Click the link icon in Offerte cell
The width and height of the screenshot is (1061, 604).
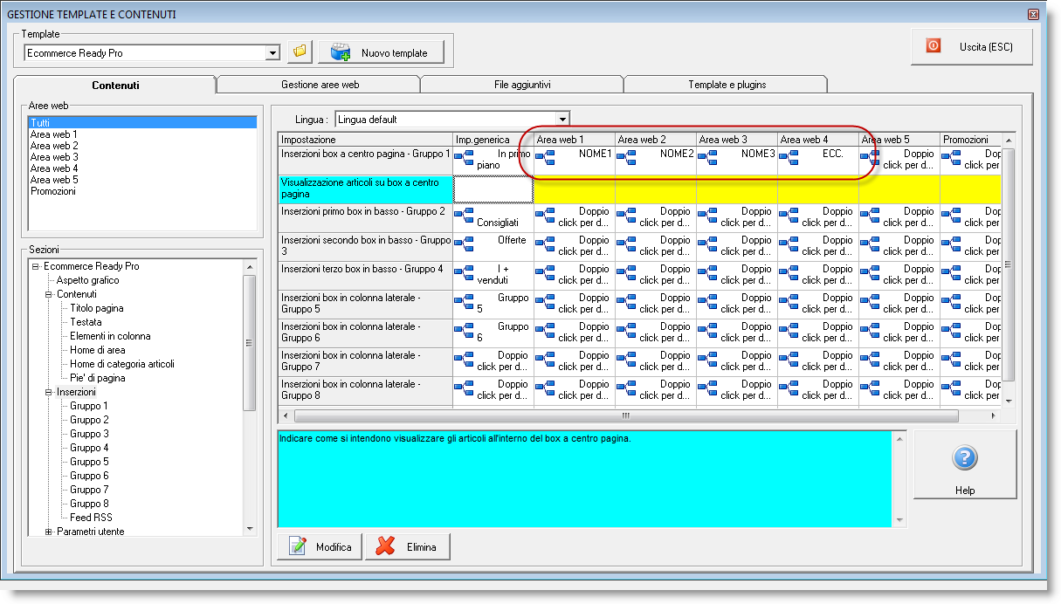pos(465,244)
